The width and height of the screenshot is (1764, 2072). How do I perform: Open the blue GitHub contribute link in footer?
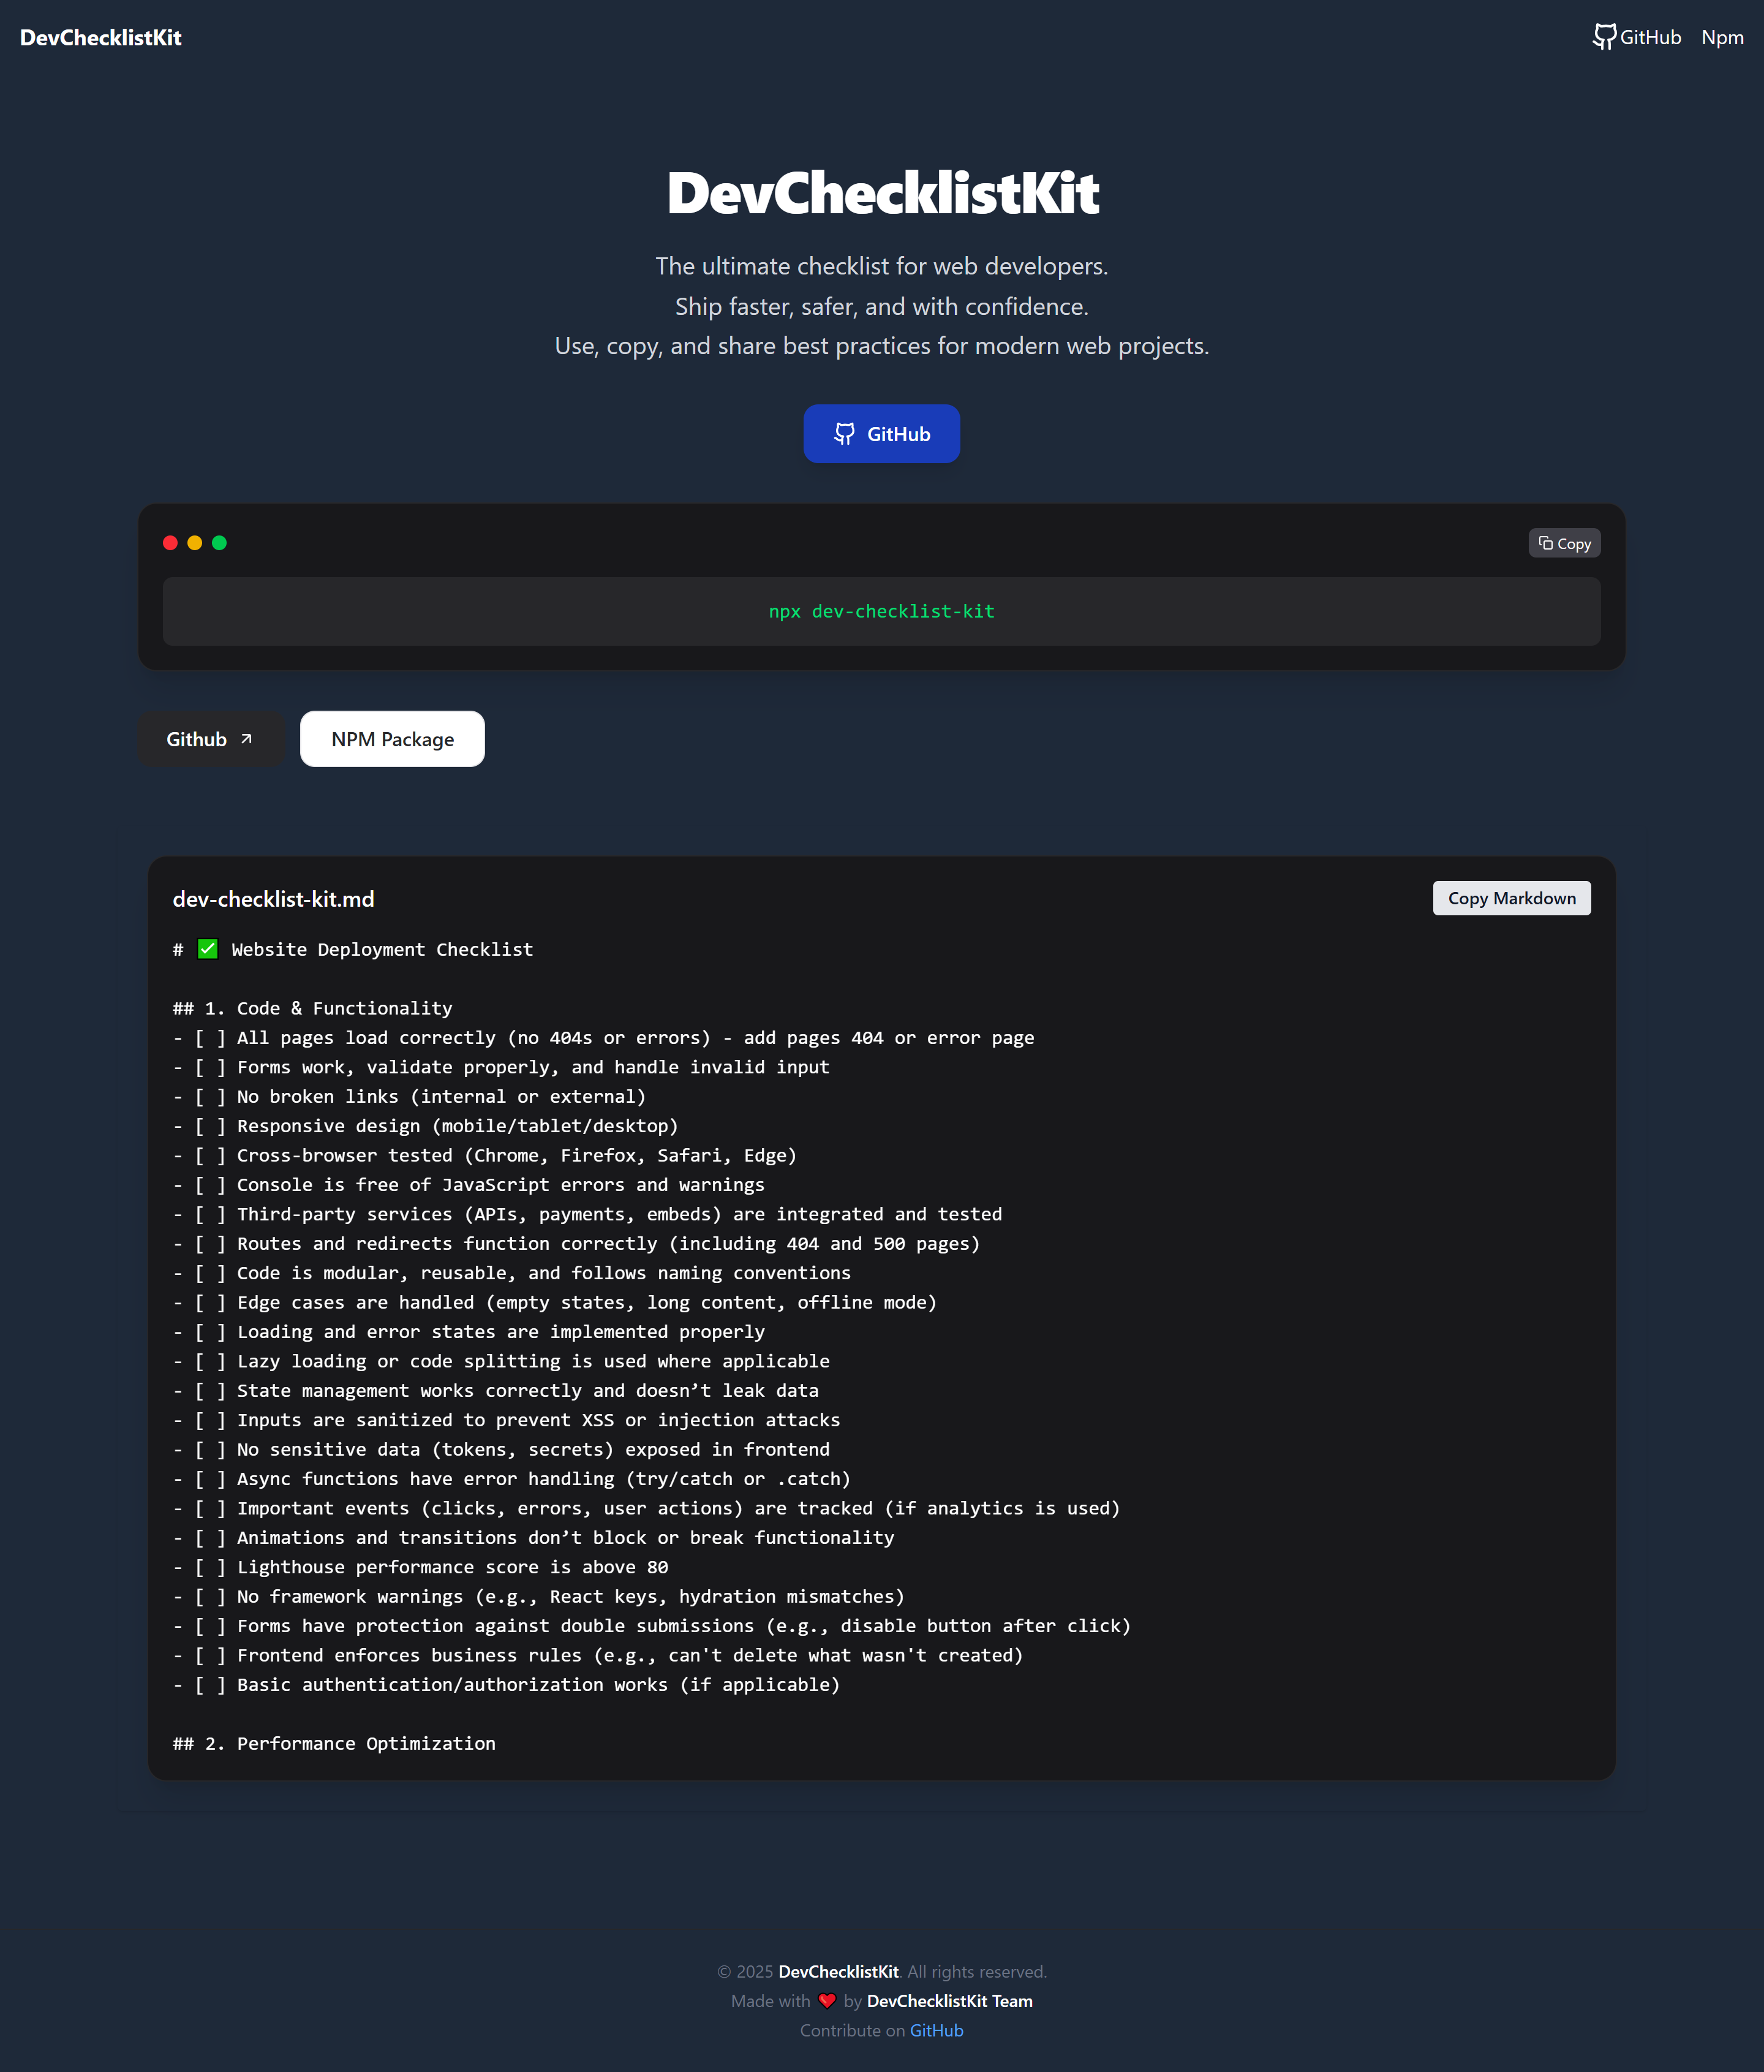936,2030
